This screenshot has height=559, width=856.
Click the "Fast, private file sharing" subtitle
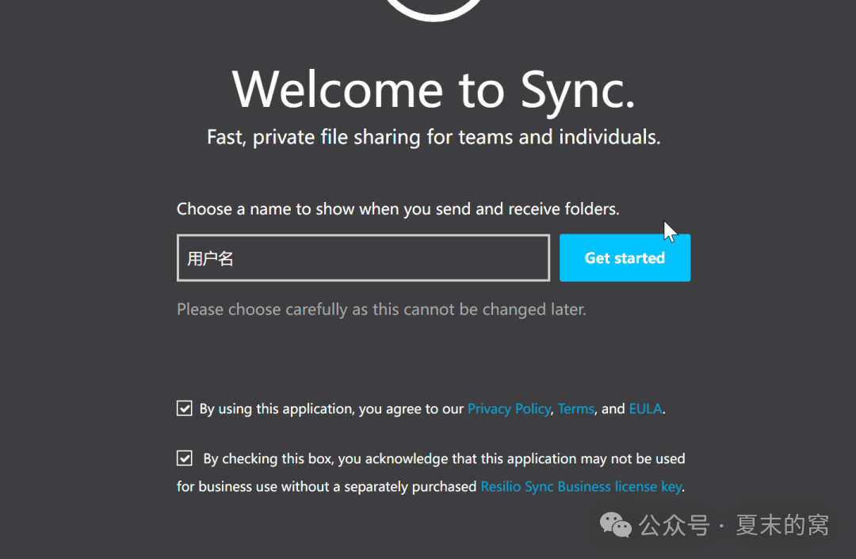tap(434, 137)
